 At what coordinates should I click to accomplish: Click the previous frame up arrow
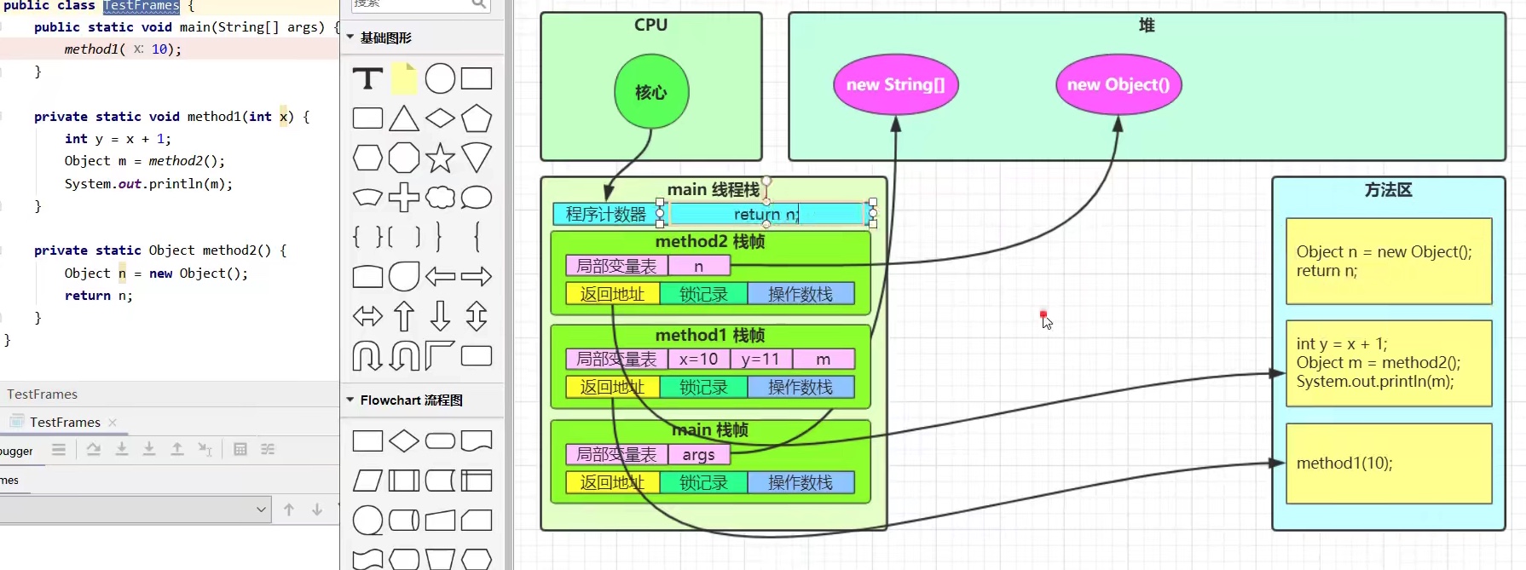pos(289,510)
